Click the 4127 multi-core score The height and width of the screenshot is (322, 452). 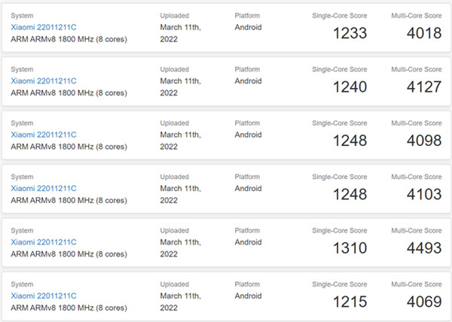423,87
